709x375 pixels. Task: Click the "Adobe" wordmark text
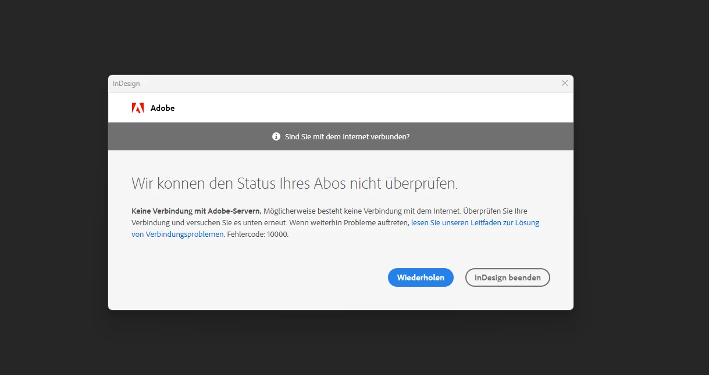[162, 108]
